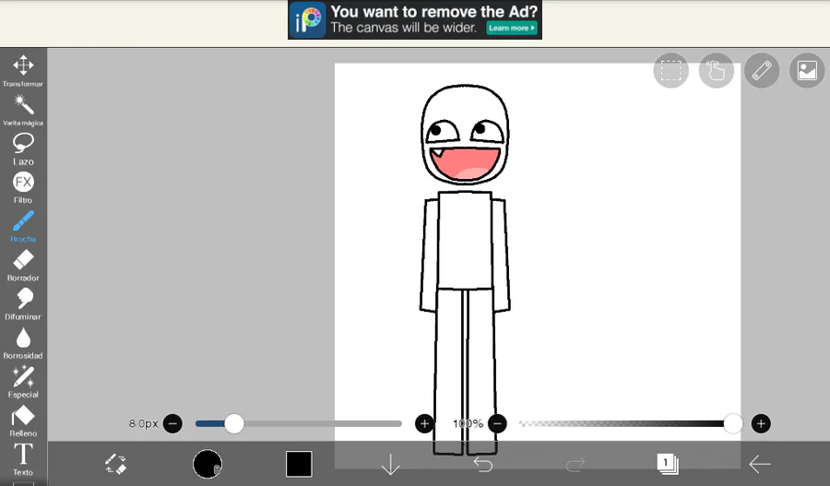Choose the Borrosidad blur tool
This screenshot has width=830, height=486.
[23, 343]
